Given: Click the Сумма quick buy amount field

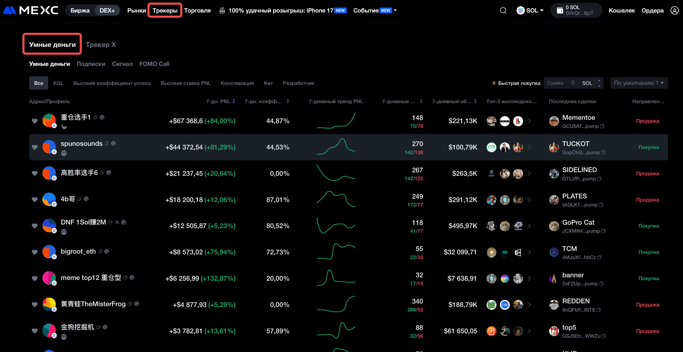Looking at the screenshot, I should point(563,83).
